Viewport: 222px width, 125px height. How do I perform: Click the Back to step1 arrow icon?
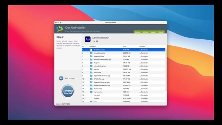61,78
